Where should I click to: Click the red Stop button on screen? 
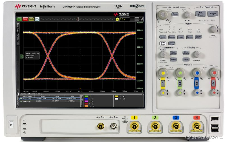(x=25, y=19)
